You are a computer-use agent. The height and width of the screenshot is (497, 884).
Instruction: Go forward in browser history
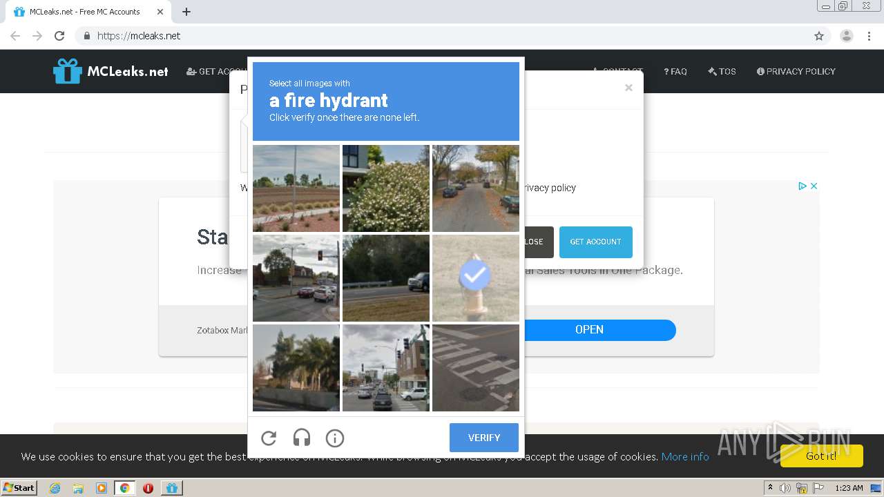[37, 36]
